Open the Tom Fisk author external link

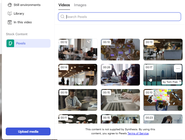[172, 82]
